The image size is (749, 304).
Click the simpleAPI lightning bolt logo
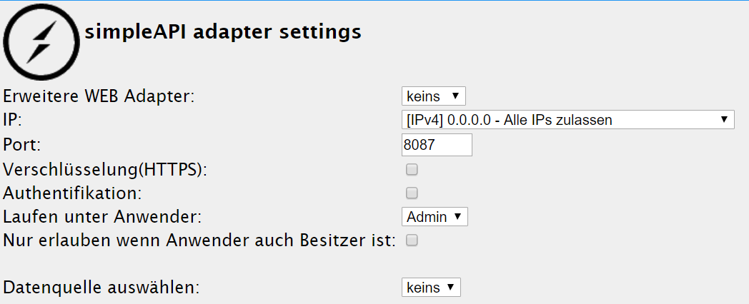pyautogui.click(x=41, y=41)
